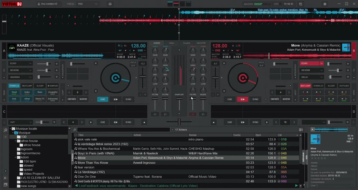Play the track preview in the info panel
Viewport: 358px width, 190px height.
313,129
